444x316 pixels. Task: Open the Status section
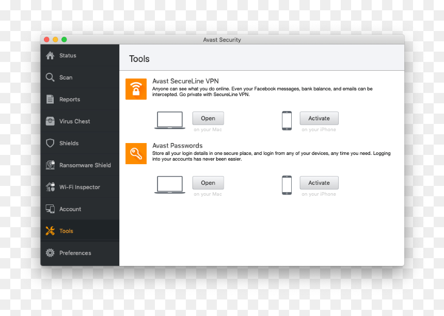[x=80, y=55]
